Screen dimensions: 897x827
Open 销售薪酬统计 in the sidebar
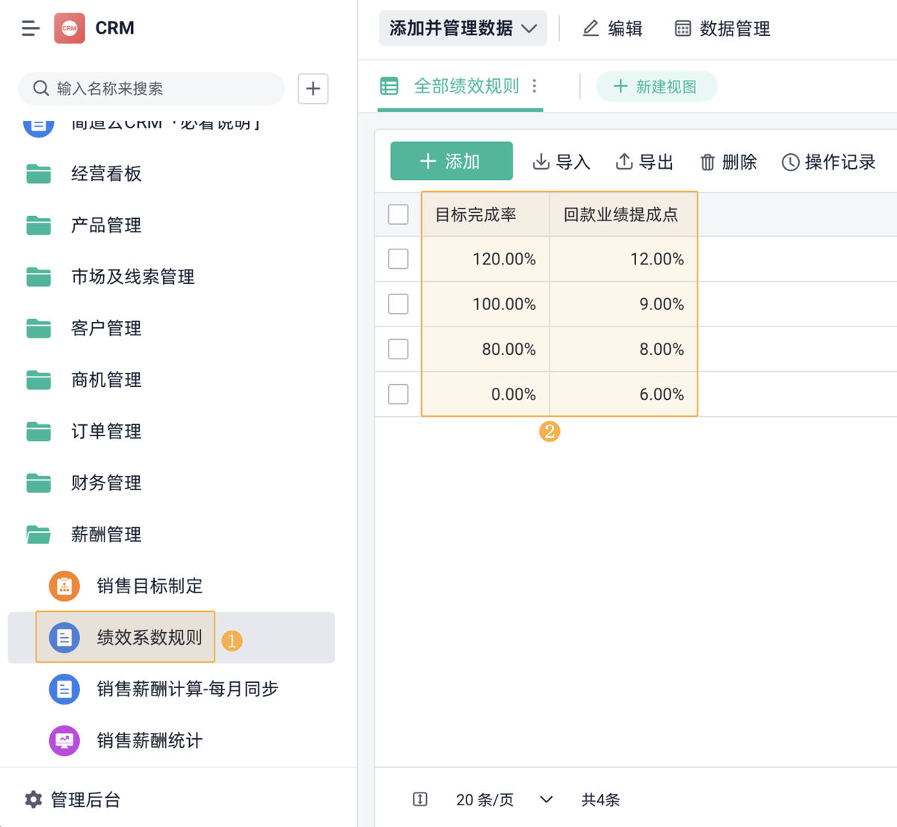[x=149, y=740]
